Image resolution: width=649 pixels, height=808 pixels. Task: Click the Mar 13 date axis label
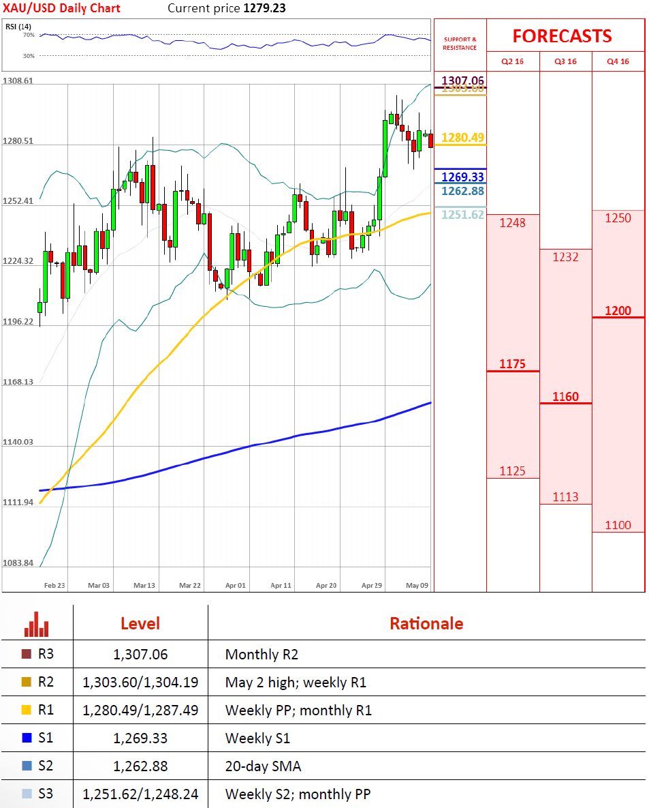[x=144, y=586]
